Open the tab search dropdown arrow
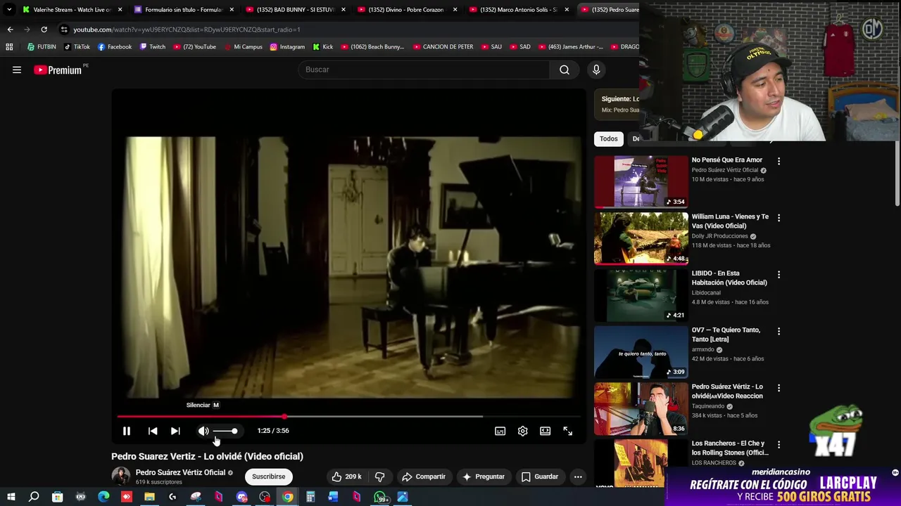The width and height of the screenshot is (901, 506). point(9,10)
